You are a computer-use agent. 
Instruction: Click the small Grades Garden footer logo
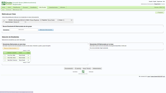[x=83, y=72]
